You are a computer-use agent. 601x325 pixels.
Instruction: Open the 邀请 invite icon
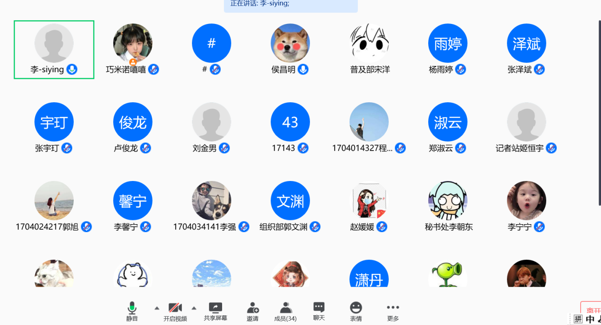click(253, 311)
